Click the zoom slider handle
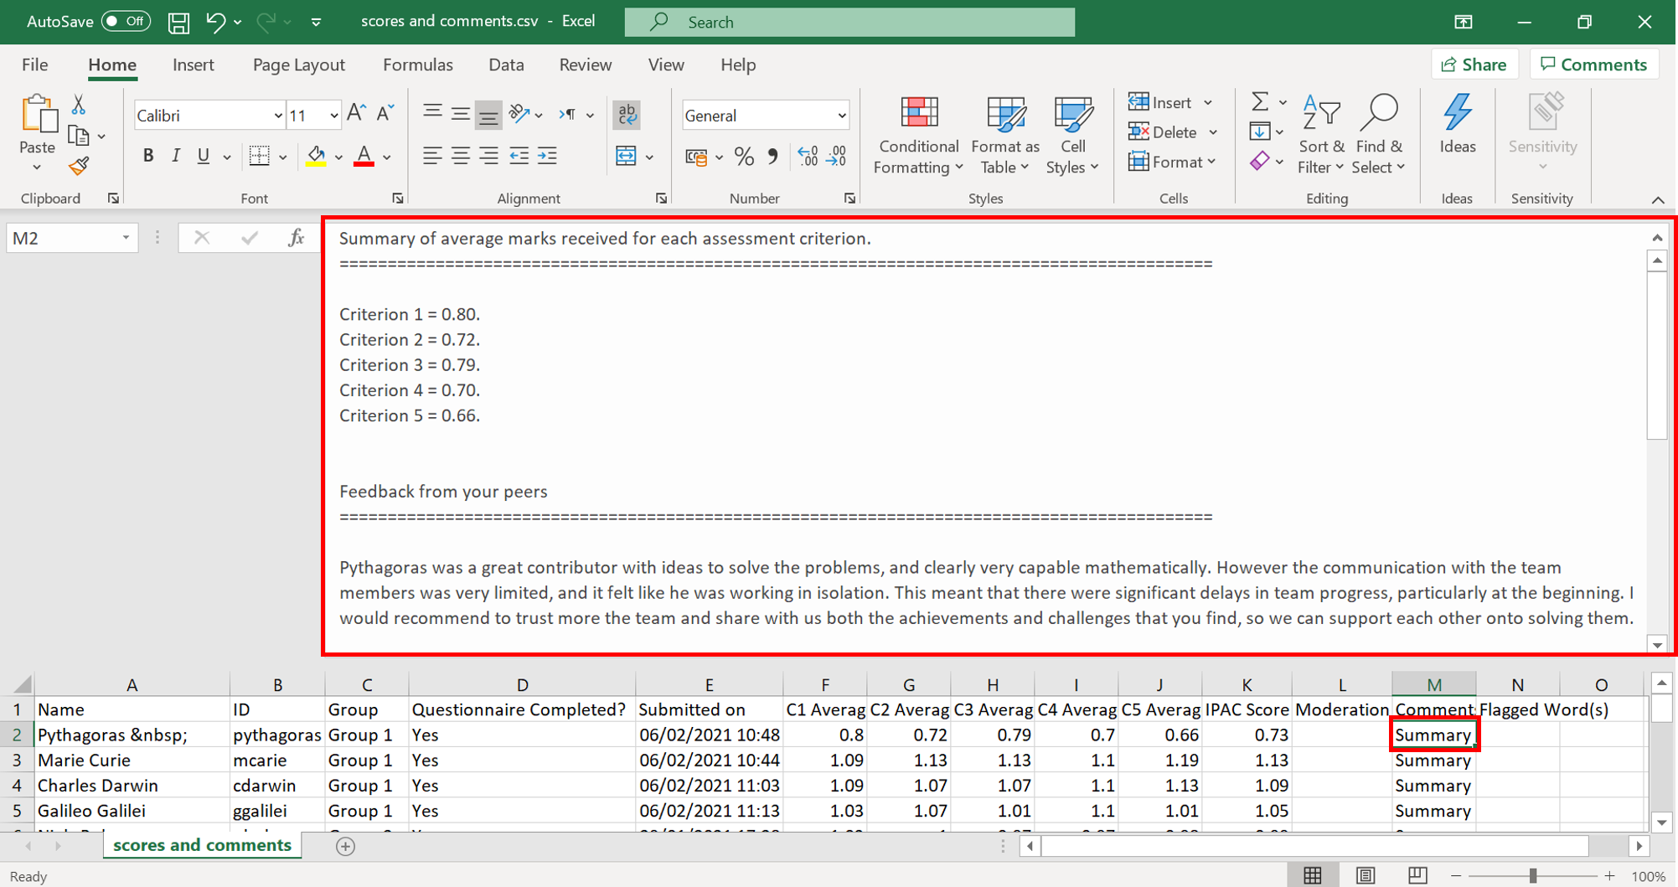1678x887 pixels. 1532,875
